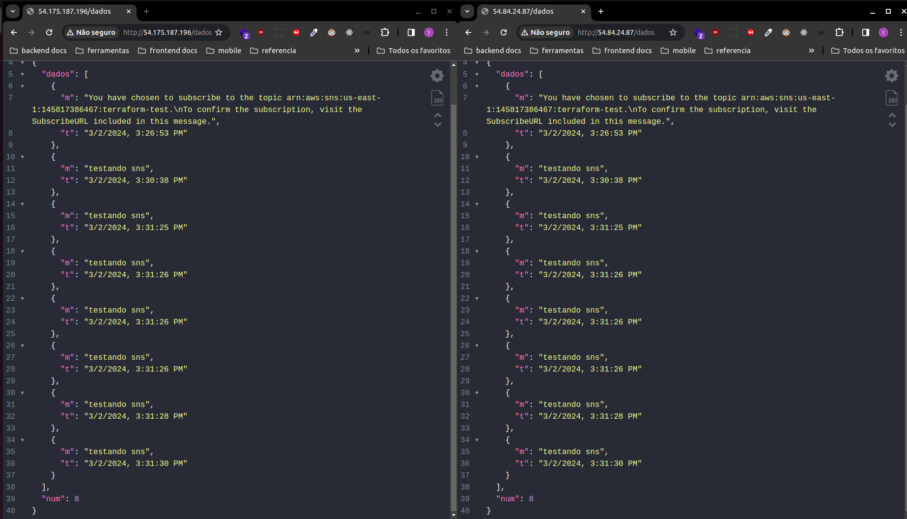Open React Developer Tools extension in right window

[x=804, y=32]
